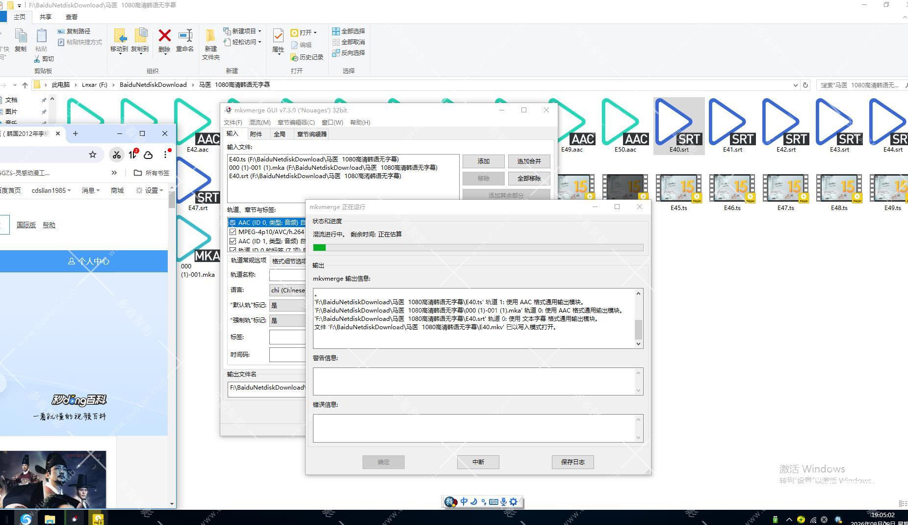908x525 pixels.
Task: Open a new browser tab with plus
Action: [75, 133]
